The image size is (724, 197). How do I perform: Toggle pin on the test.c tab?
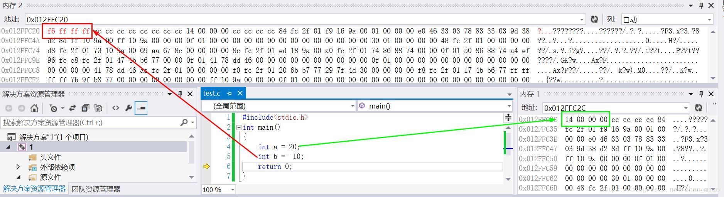230,93
